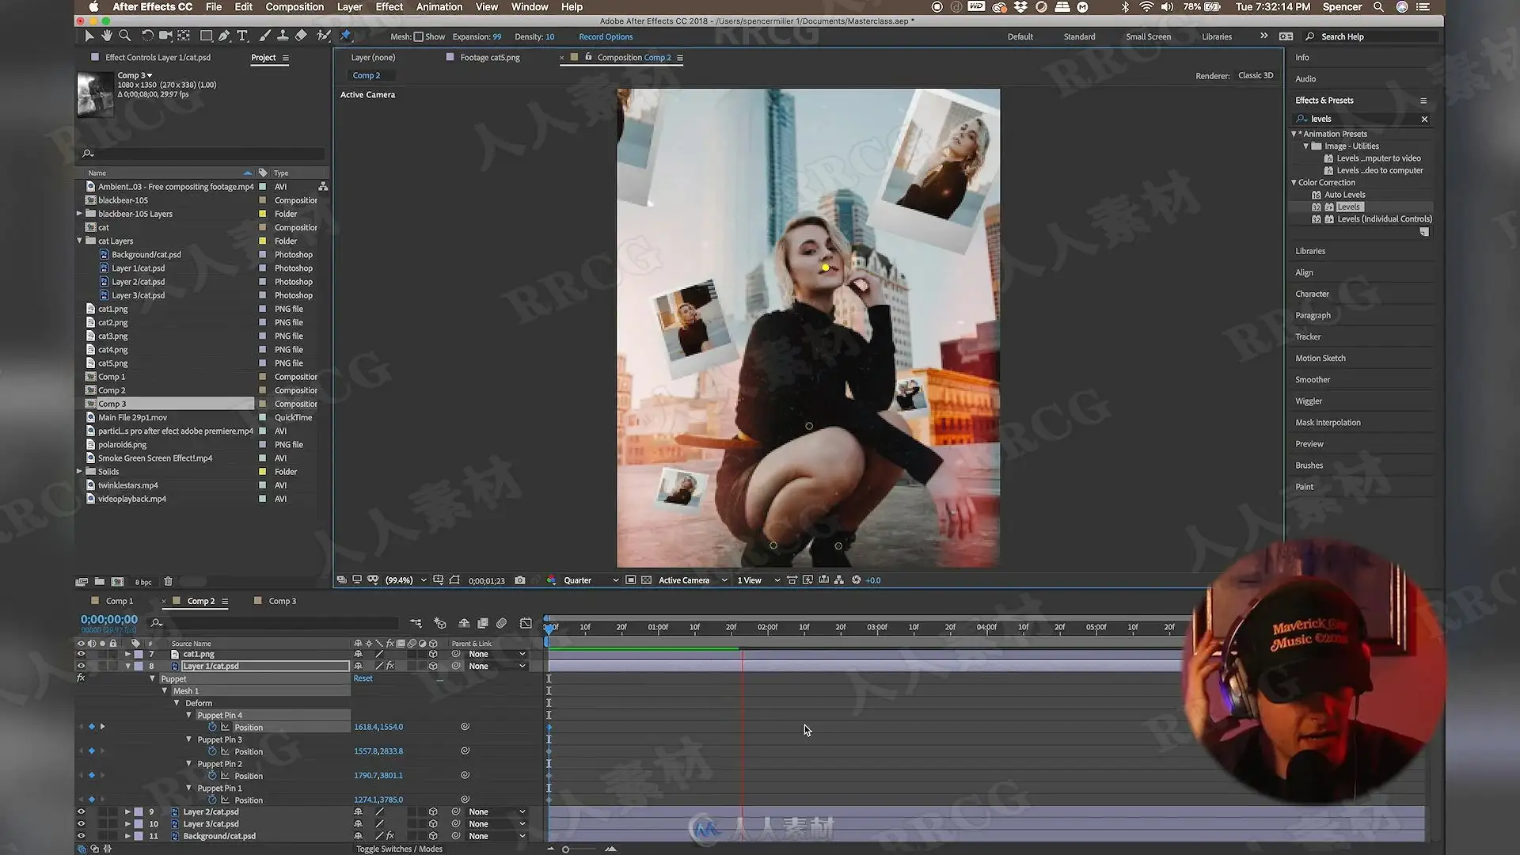
Task: Click the Record Options link
Action: 606,36
